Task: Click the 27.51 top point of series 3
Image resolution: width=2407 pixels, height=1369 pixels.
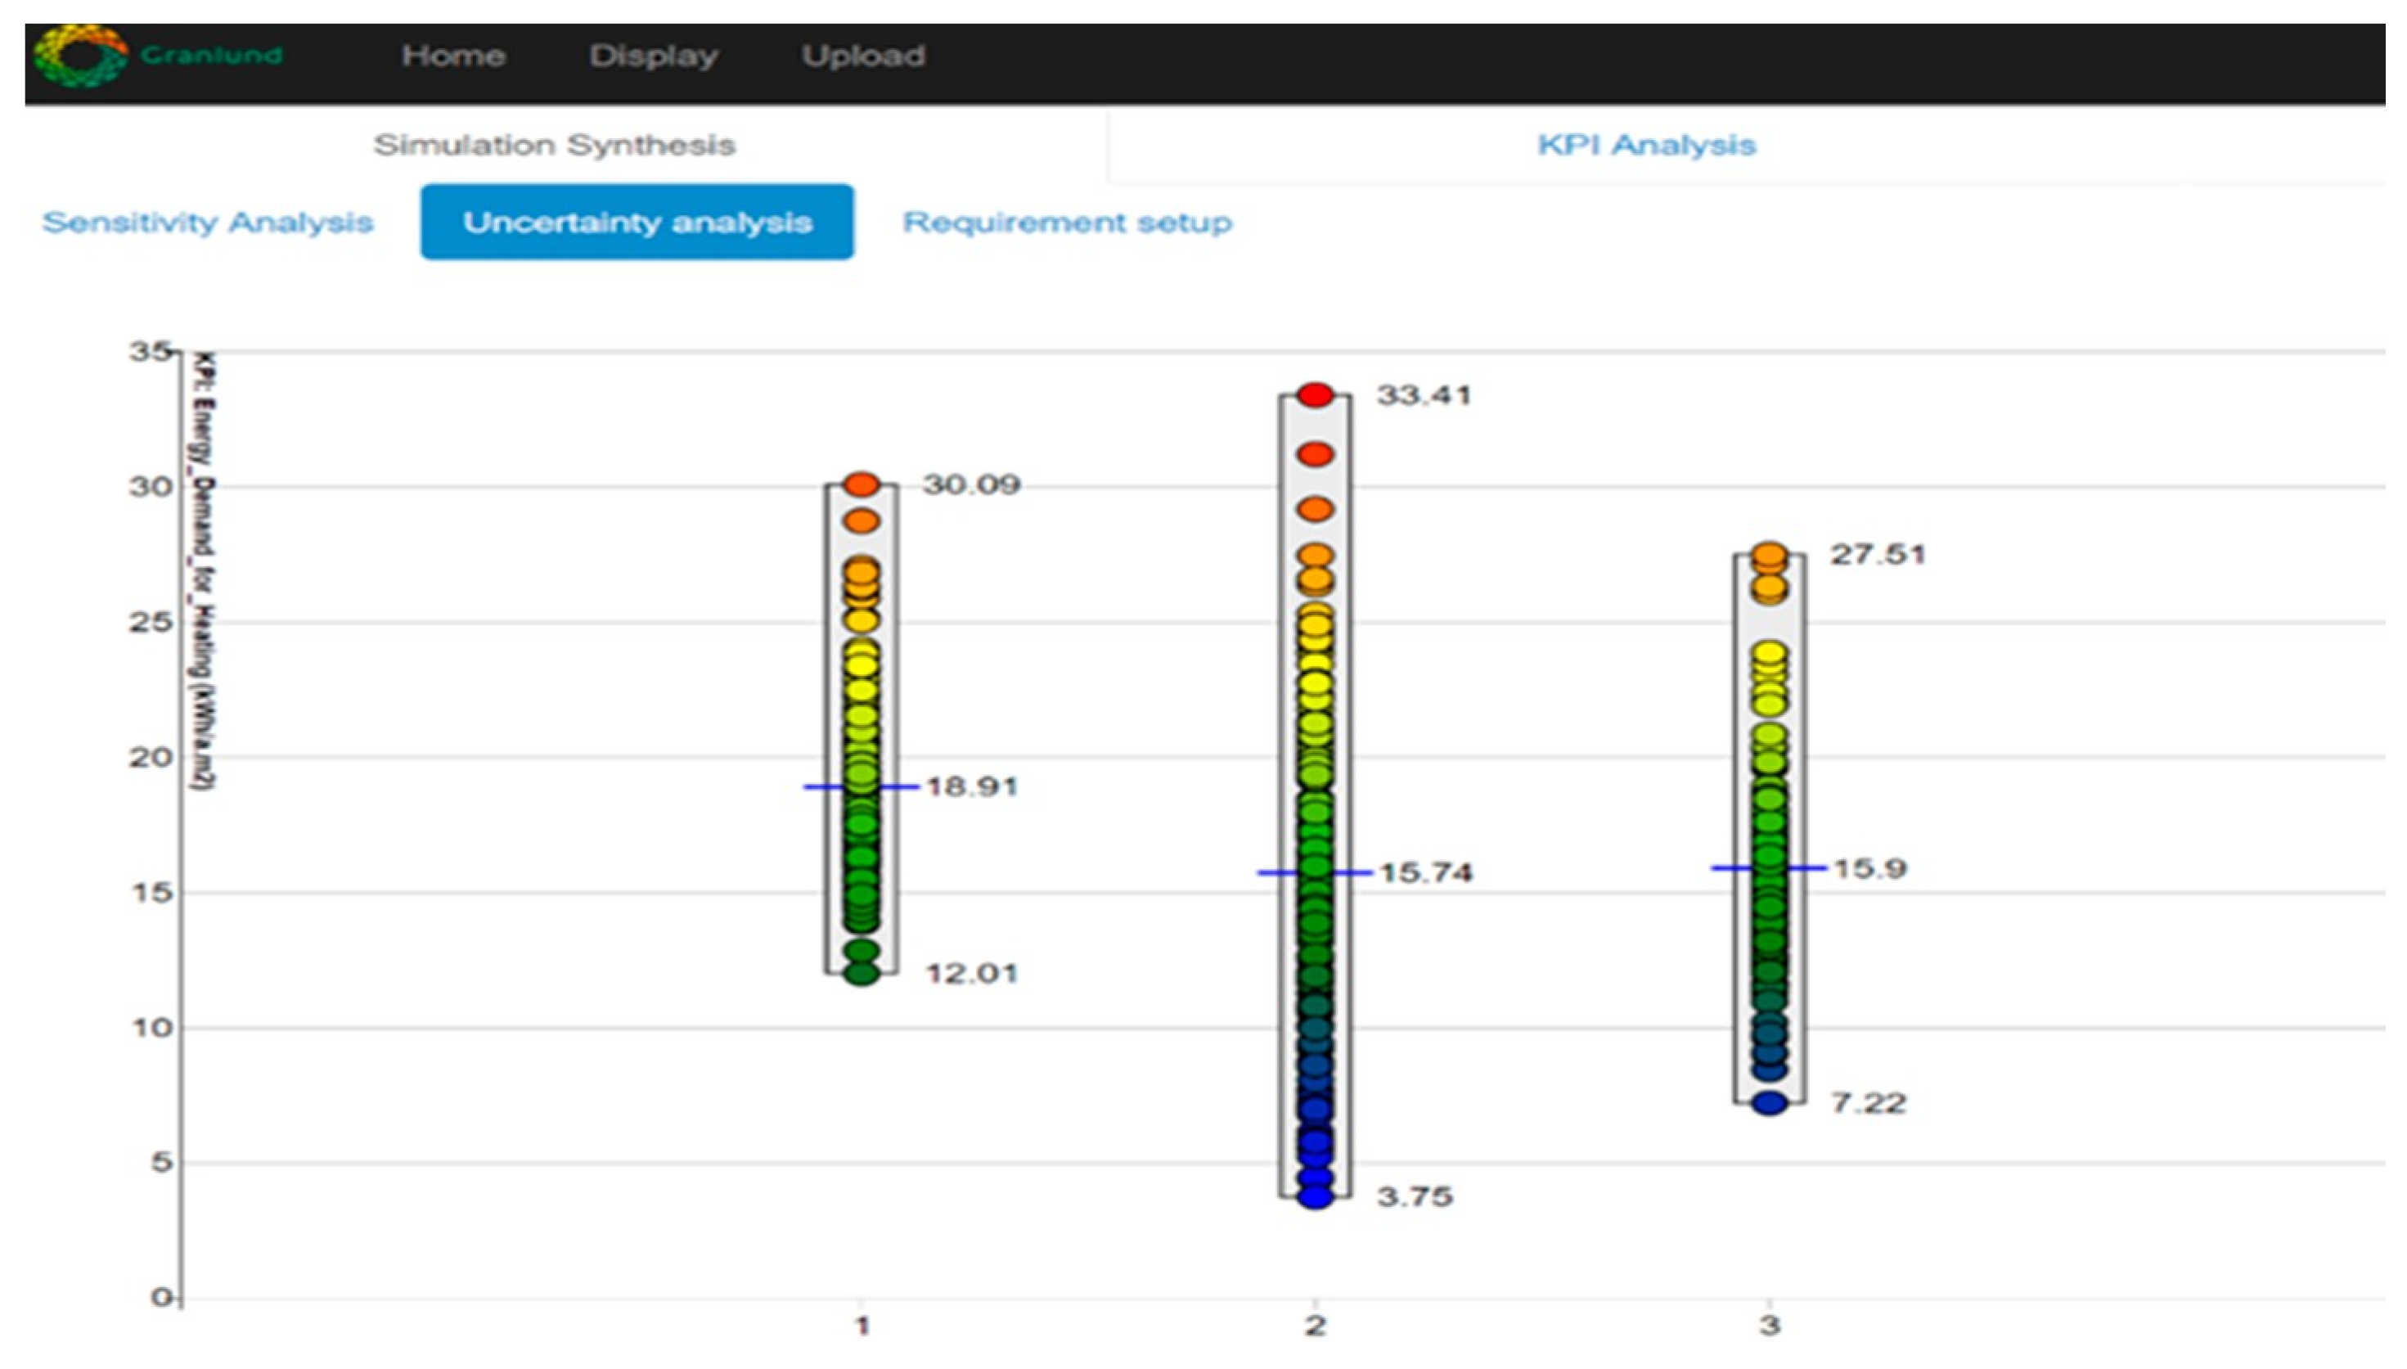Action: (1769, 555)
